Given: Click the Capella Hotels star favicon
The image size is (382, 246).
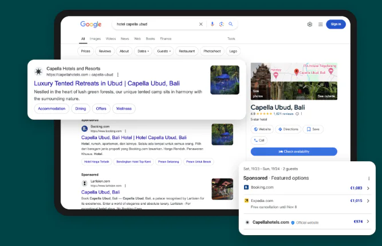Looking at the screenshot, I should (x=38, y=72).
